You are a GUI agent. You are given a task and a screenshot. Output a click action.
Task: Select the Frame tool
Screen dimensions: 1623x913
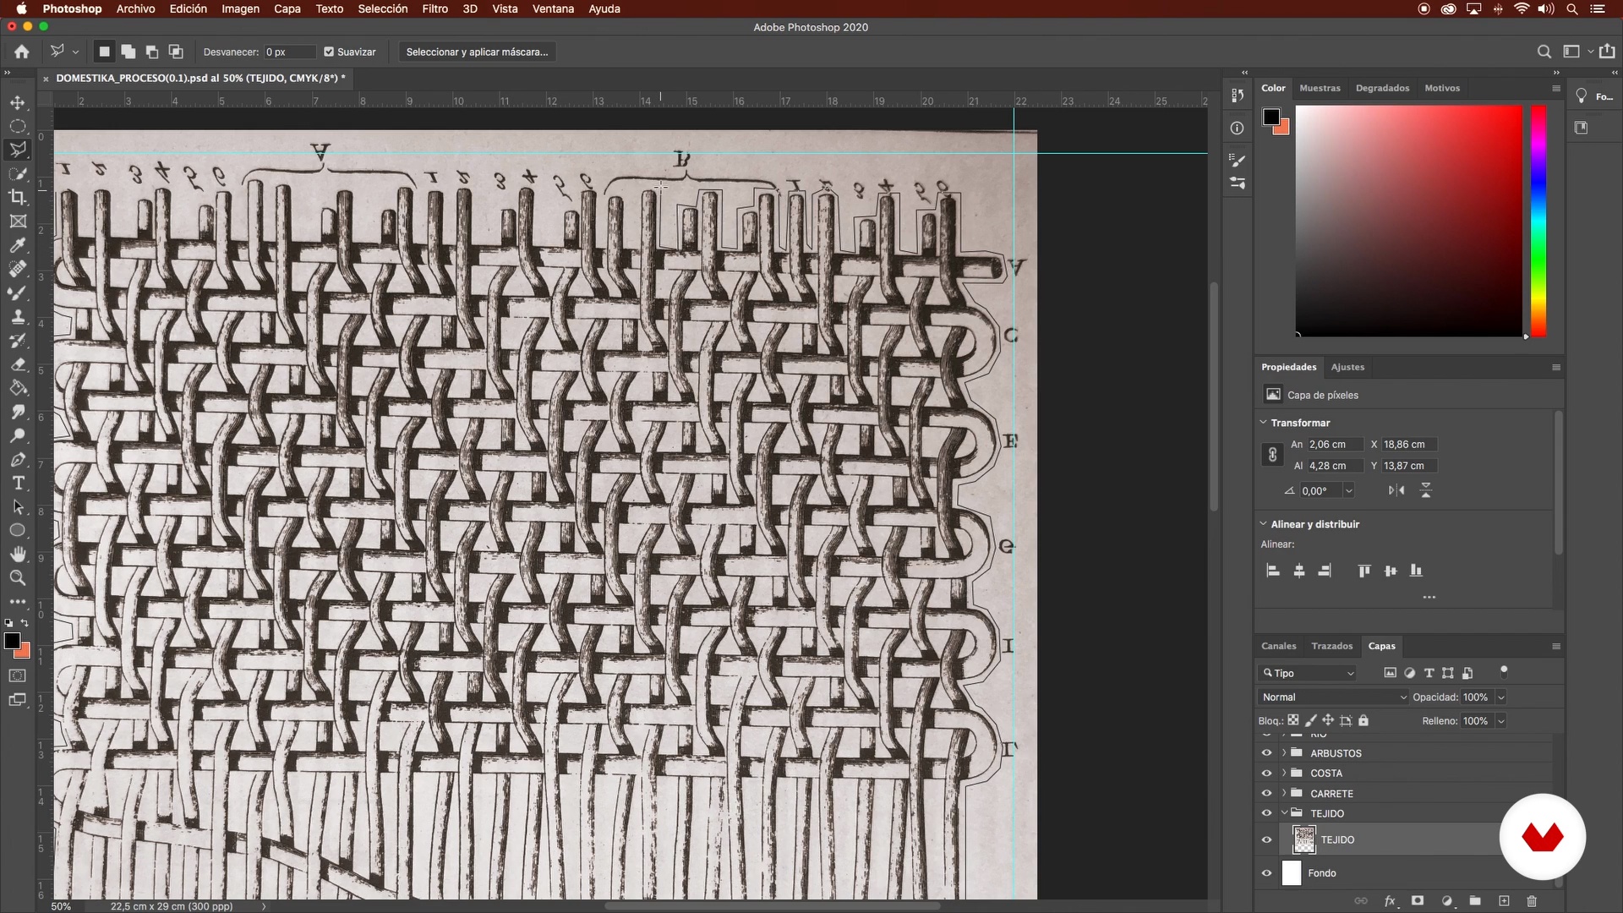[18, 221]
